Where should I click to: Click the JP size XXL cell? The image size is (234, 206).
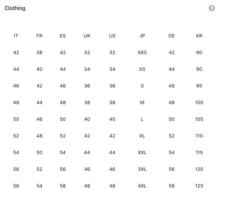(x=142, y=152)
